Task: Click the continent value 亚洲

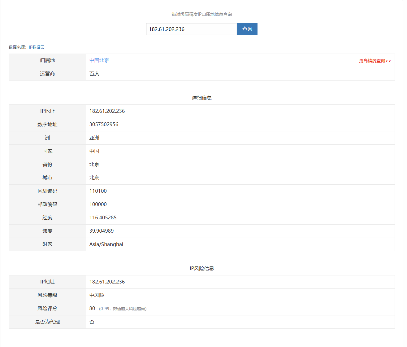Action: [x=94, y=138]
